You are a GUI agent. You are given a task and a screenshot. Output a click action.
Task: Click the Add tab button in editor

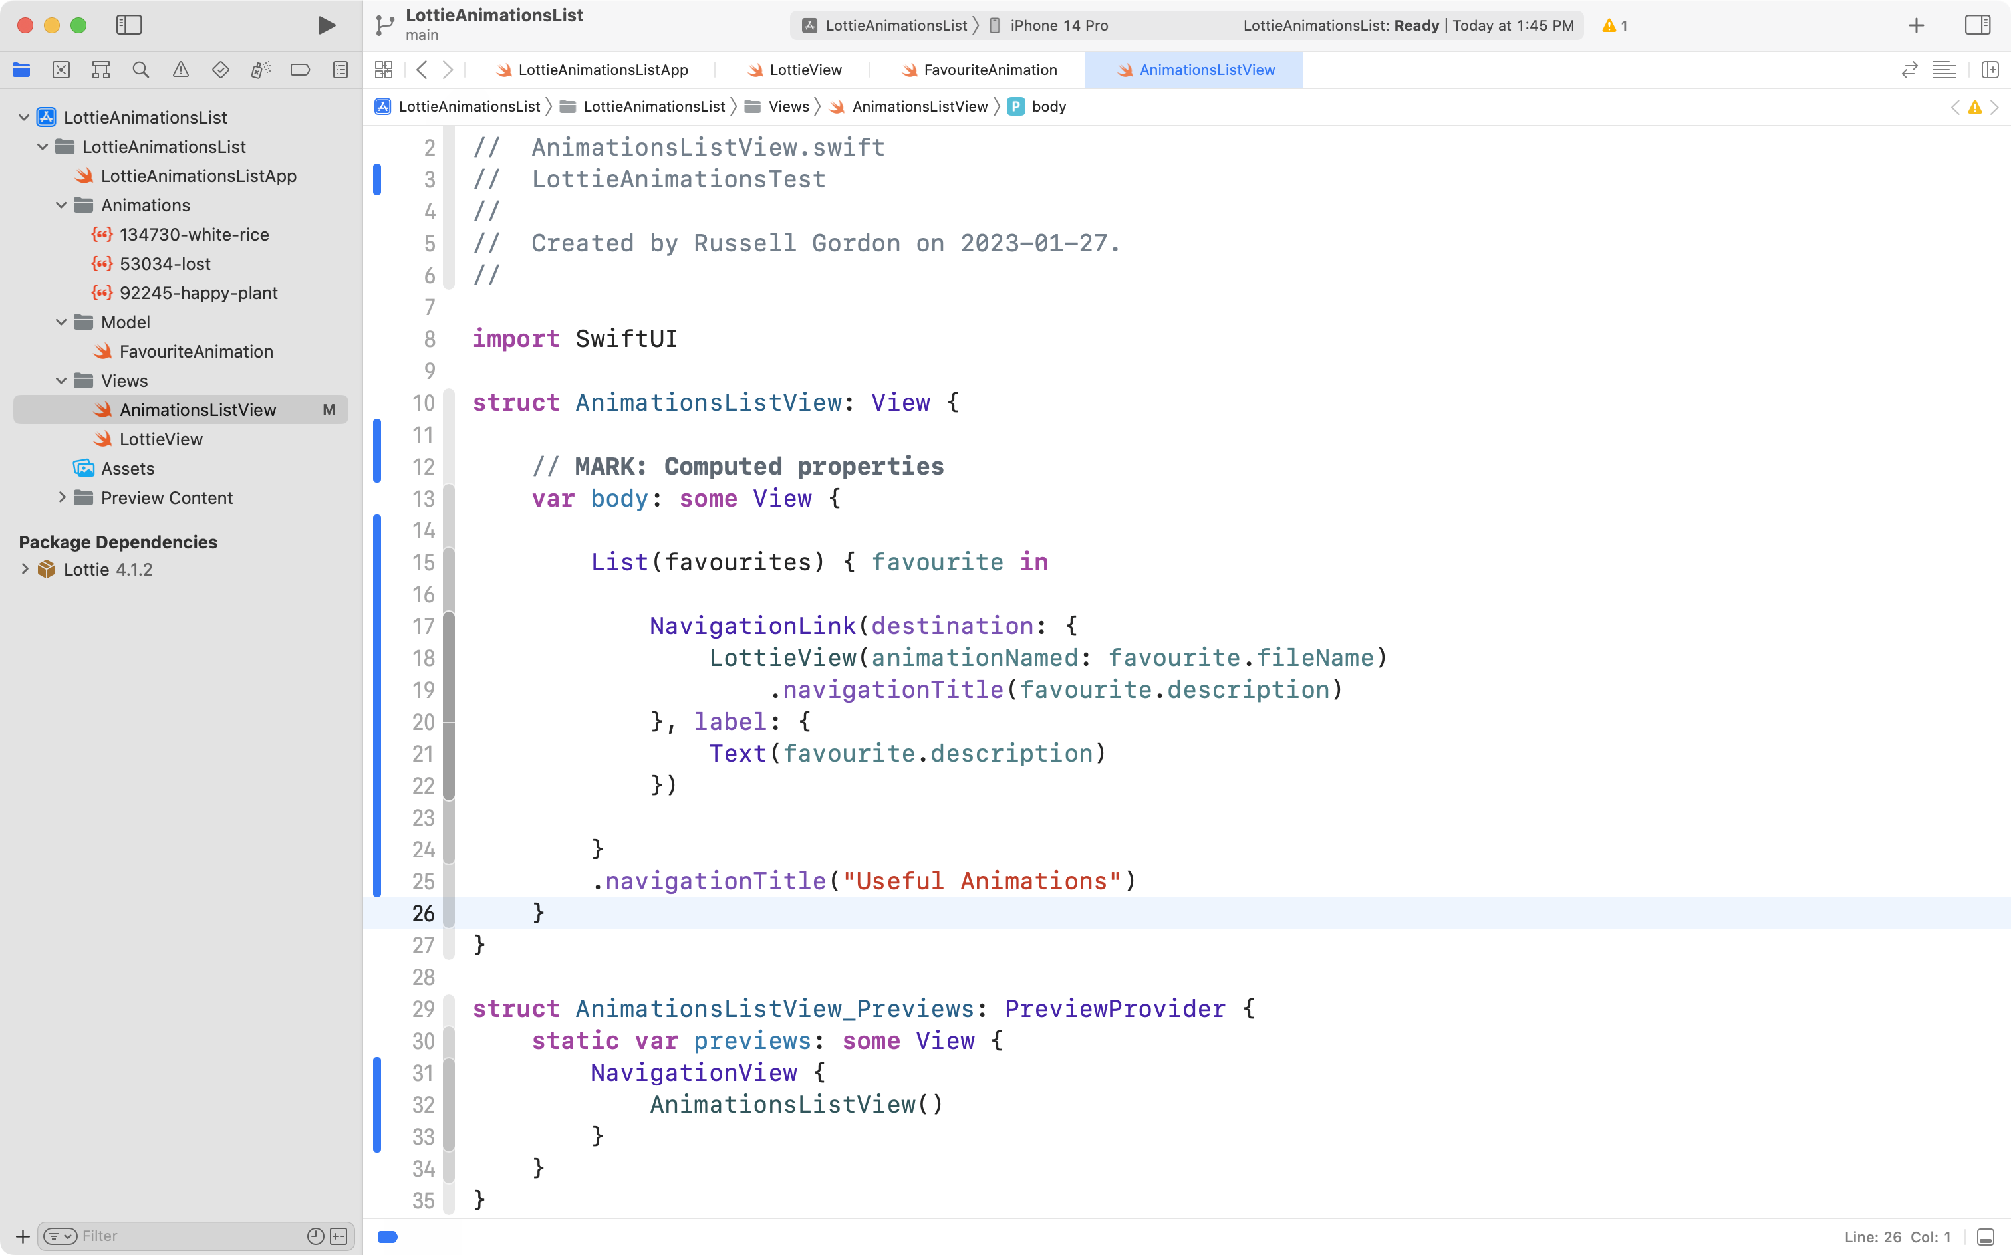(1916, 25)
